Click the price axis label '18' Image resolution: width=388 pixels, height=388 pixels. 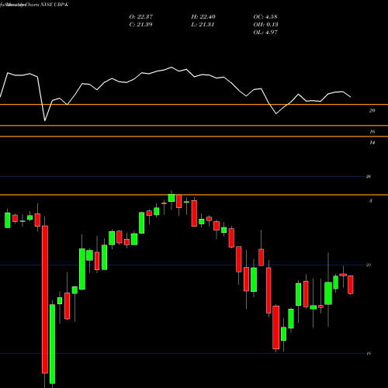[x=369, y=354]
